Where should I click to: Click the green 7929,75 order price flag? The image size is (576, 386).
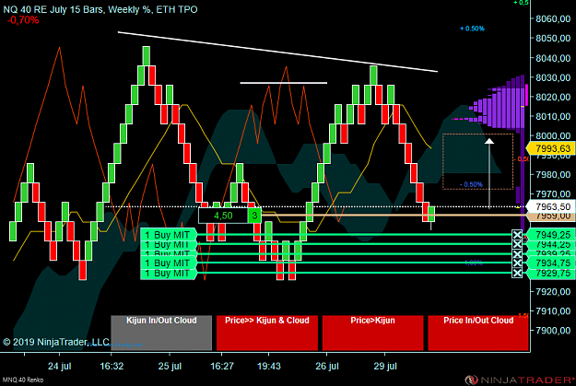coord(550,274)
